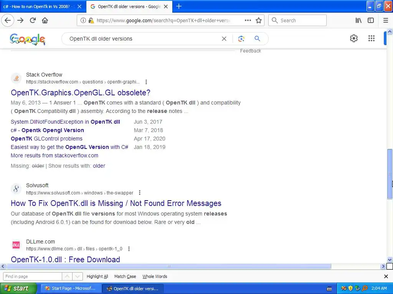The width and height of the screenshot is (393, 294).
Task: Click horizontal scrollbar left arrow
Action: [3, 266]
